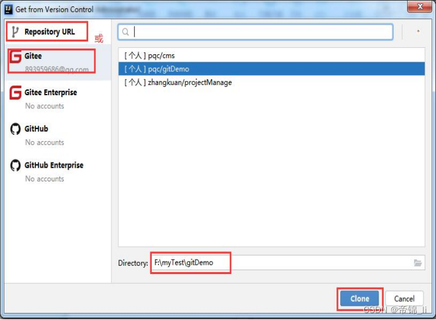Click the Gitee logo icon
Image resolution: width=436 pixels, height=320 pixels.
[x=15, y=57]
